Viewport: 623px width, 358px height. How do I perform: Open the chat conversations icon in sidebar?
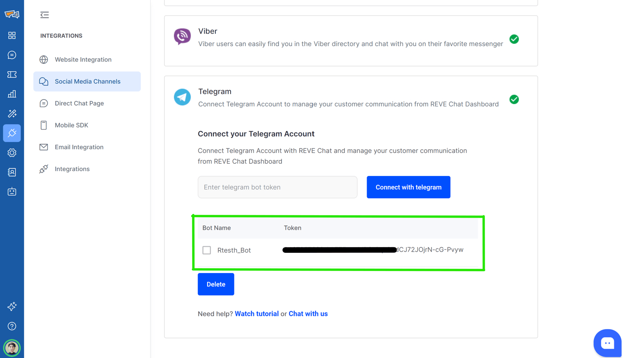[x=12, y=55]
